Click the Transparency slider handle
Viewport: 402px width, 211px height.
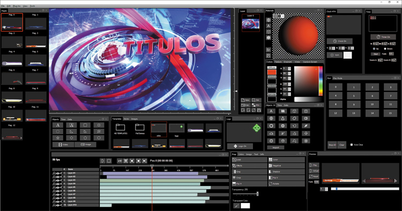(x=257, y=194)
